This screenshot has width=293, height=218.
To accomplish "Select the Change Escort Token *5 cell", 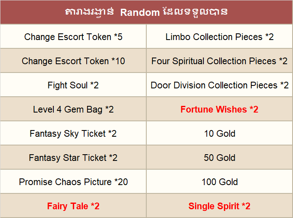I will tap(73, 37).
